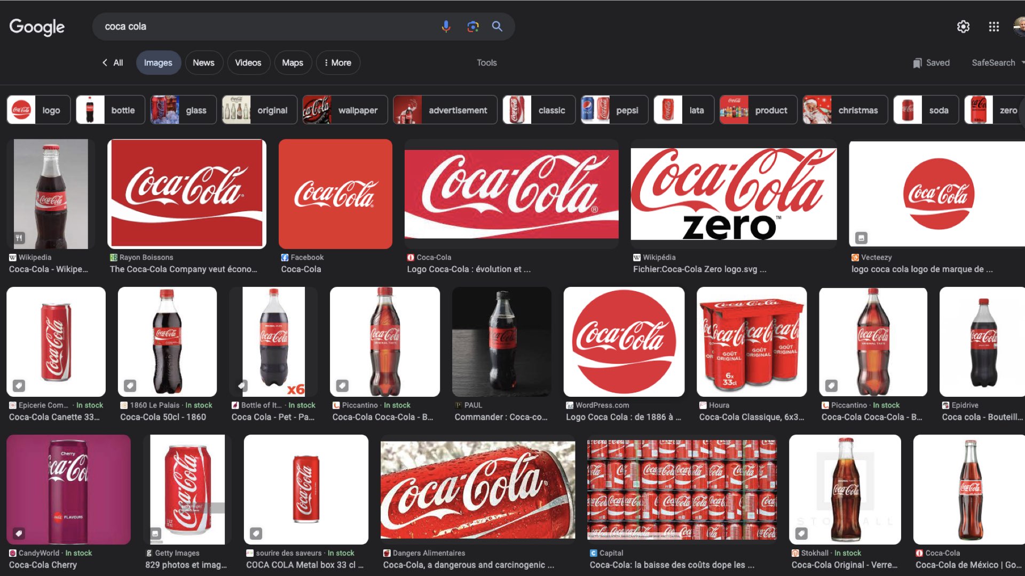Switch to the Maps tab
Viewport: 1025px width, 576px height.
pos(292,62)
